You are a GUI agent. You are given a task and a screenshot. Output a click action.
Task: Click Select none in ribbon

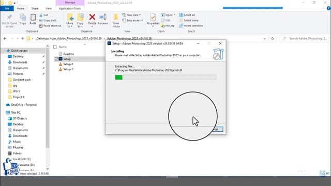189,20
